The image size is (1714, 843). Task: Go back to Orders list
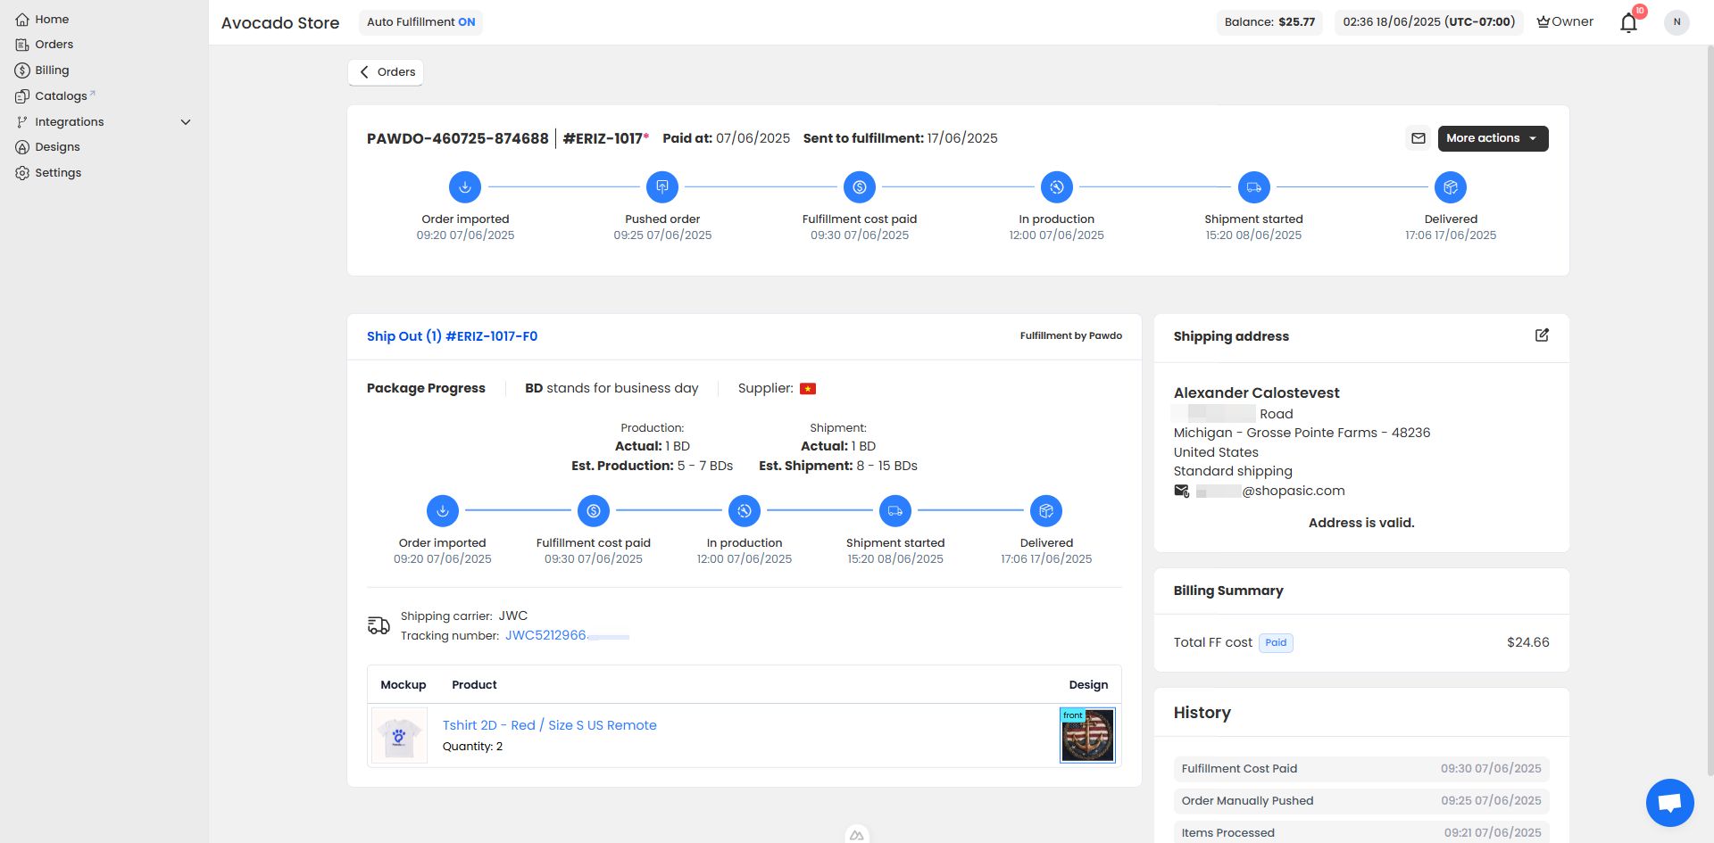point(386,71)
